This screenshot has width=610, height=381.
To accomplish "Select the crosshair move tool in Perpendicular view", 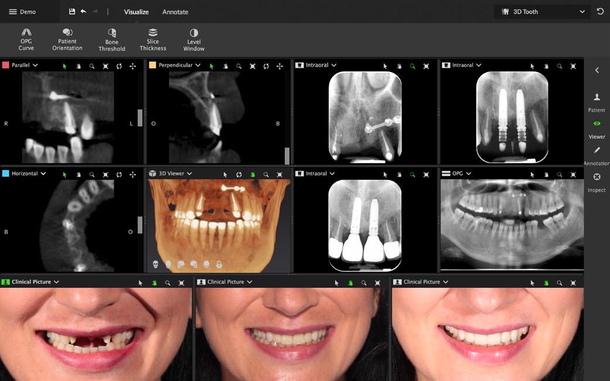I will click(280, 66).
